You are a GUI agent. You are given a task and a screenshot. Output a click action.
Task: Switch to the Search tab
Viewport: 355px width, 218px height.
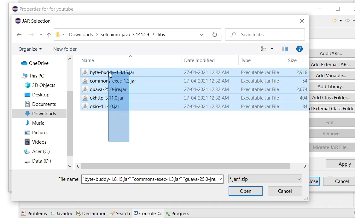[120, 214]
